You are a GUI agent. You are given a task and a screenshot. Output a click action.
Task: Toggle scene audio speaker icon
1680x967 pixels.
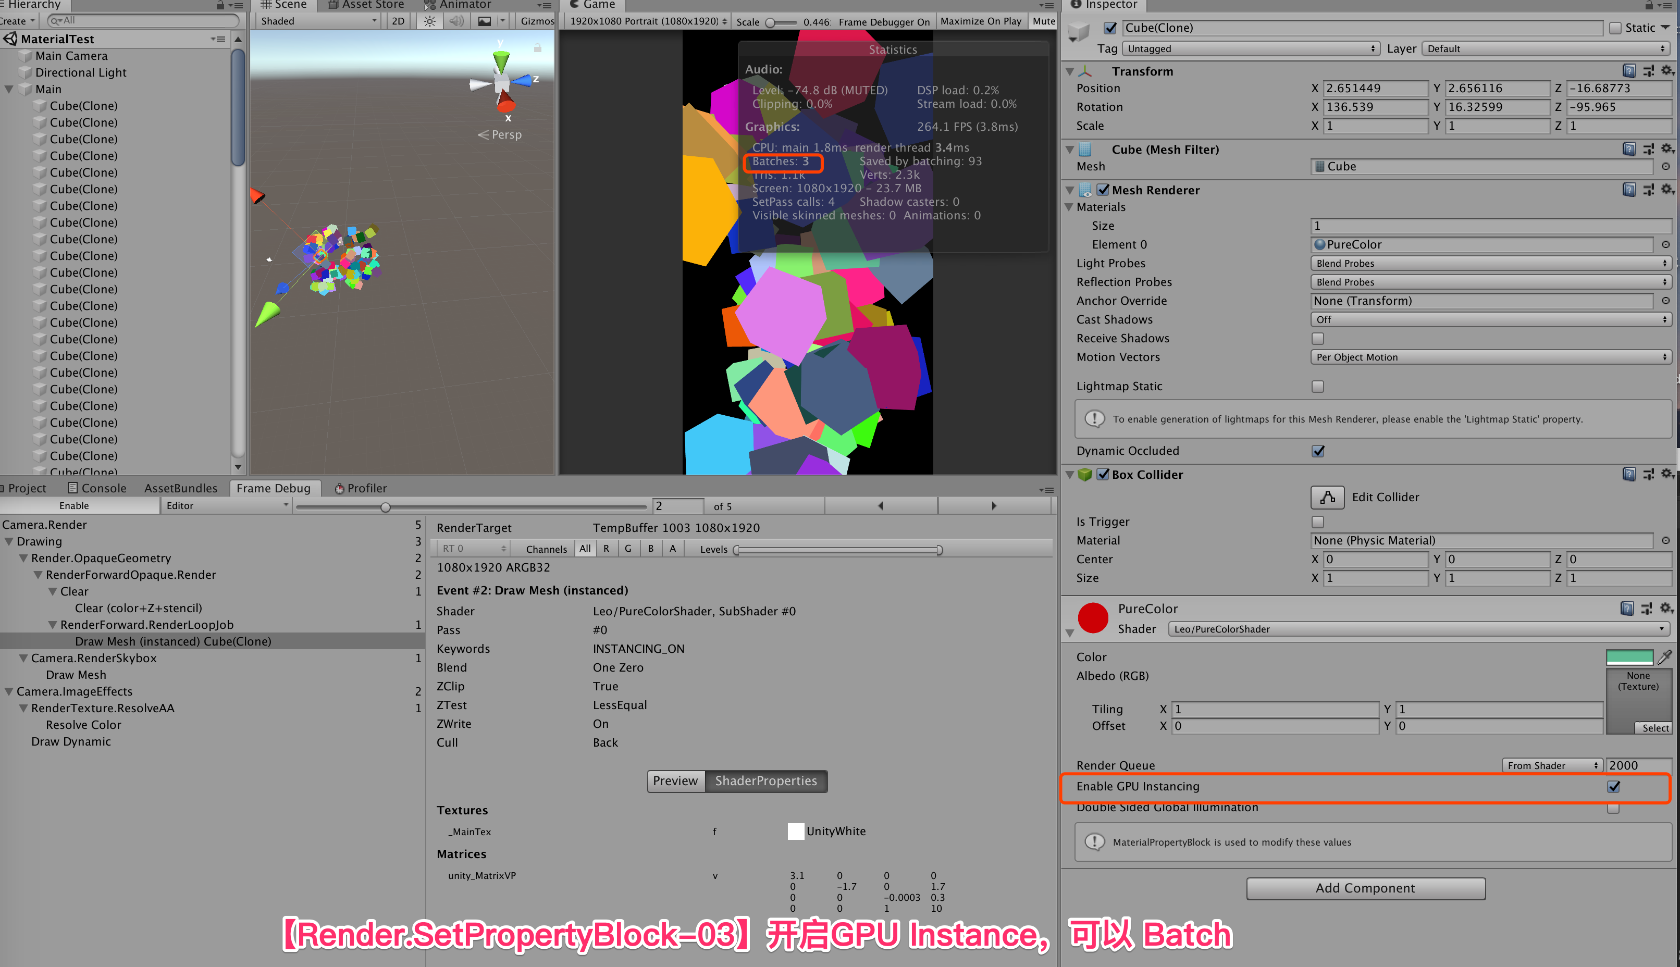457,21
